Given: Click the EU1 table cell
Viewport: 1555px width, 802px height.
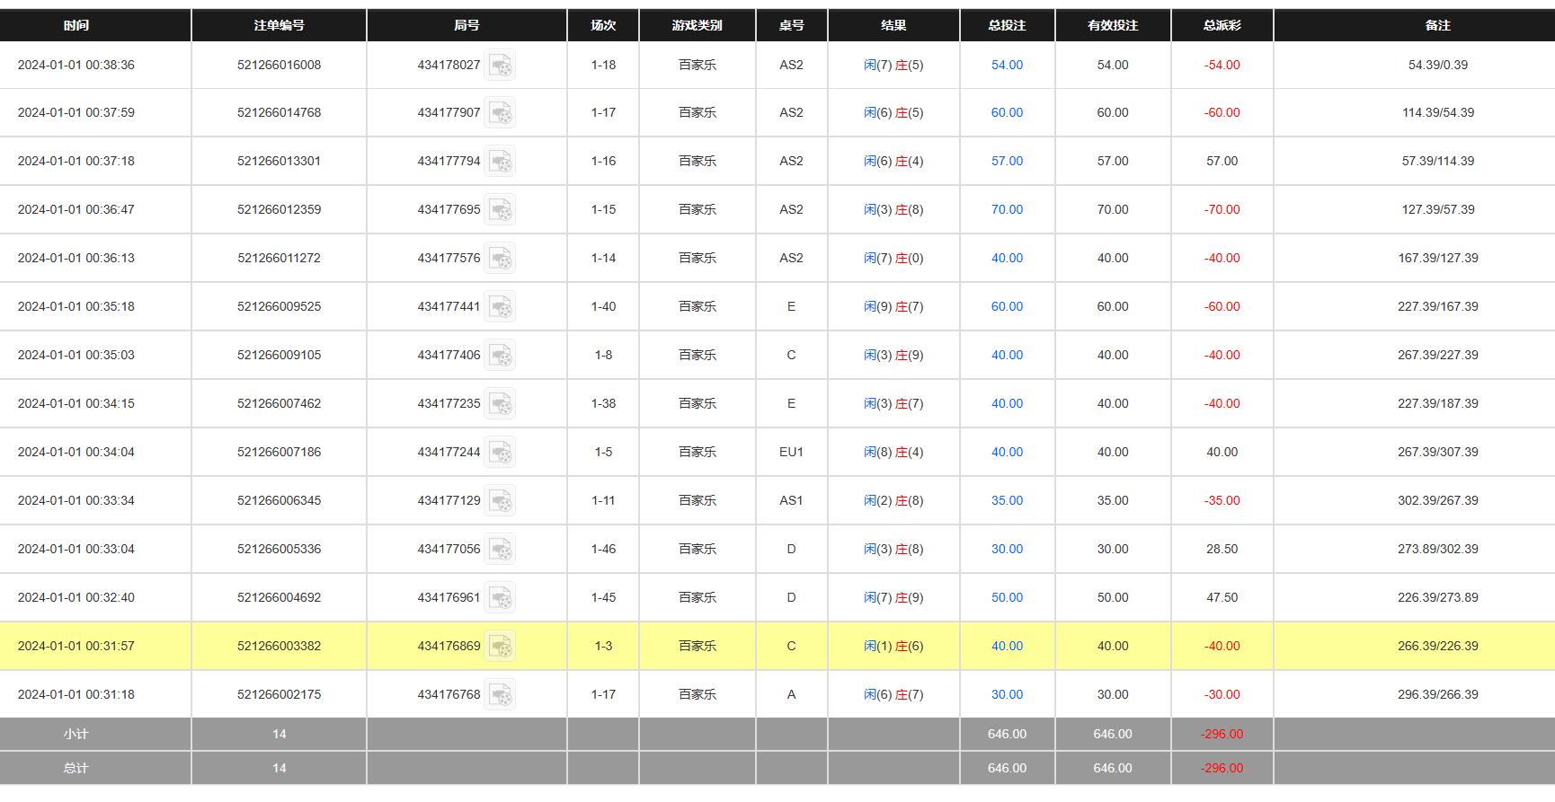Looking at the screenshot, I should 792,452.
